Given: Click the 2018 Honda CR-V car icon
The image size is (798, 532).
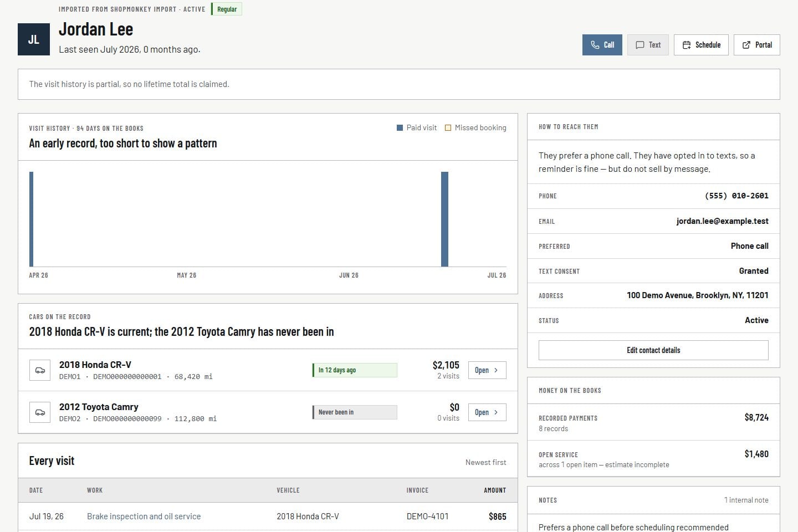Looking at the screenshot, I should (x=40, y=370).
